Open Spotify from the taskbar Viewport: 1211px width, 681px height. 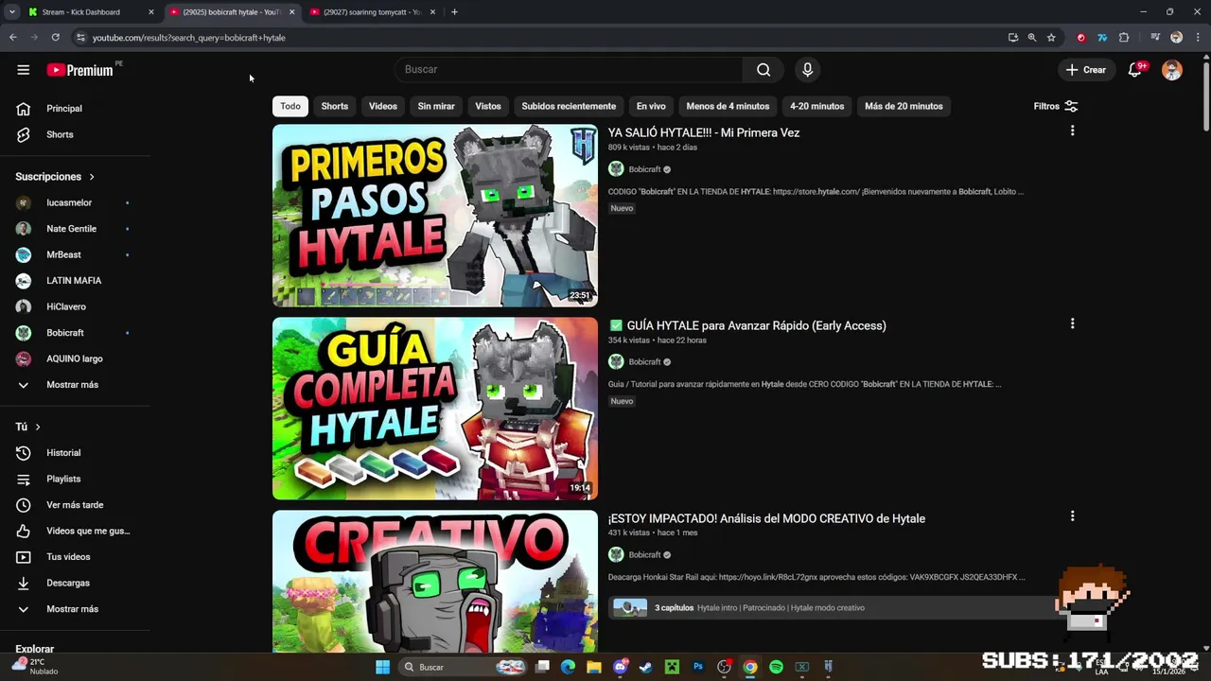point(776,667)
